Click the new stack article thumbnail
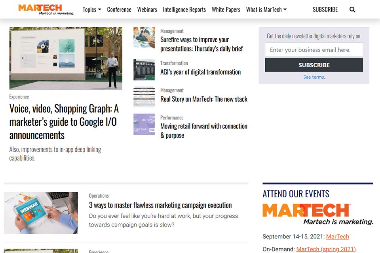The width and height of the screenshot is (380, 253). [x=144, y=97]
